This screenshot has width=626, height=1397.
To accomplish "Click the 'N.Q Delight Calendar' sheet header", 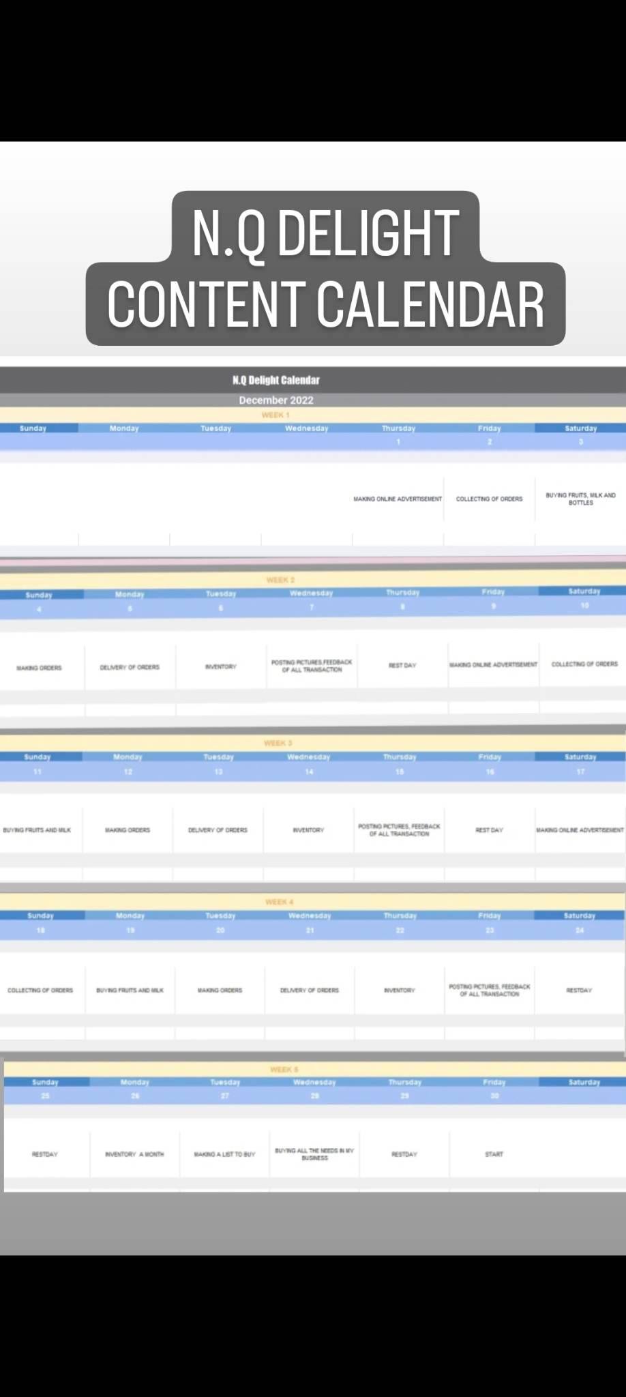I will [x=275, y=380].
